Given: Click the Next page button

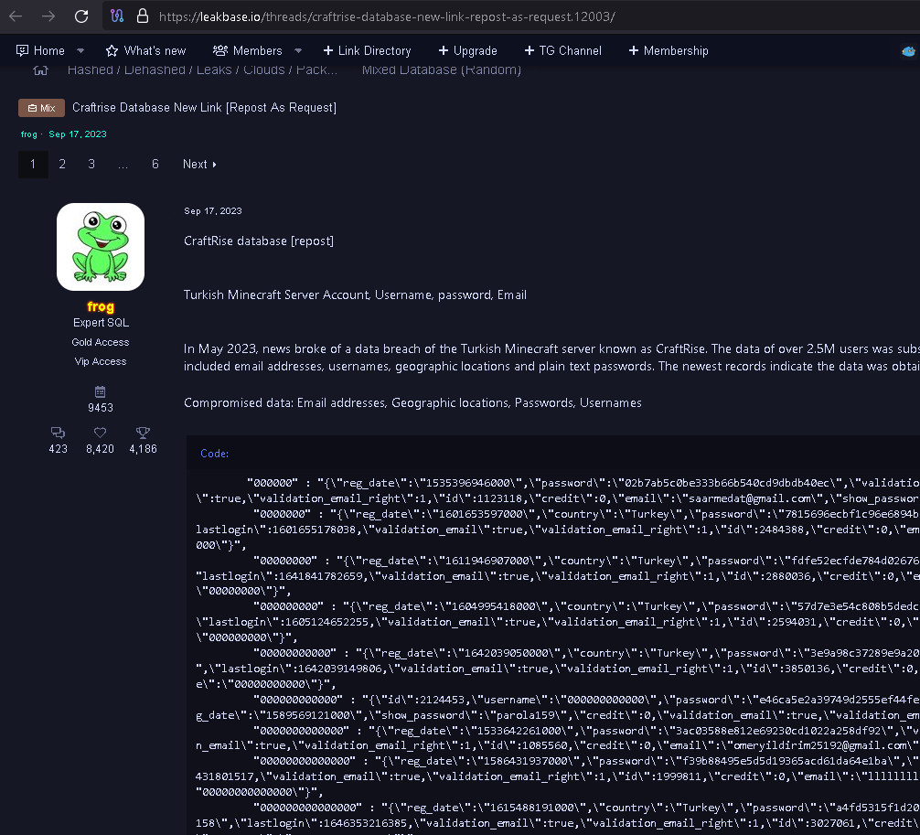Looking at the screenshot, I should coord(198,164).
